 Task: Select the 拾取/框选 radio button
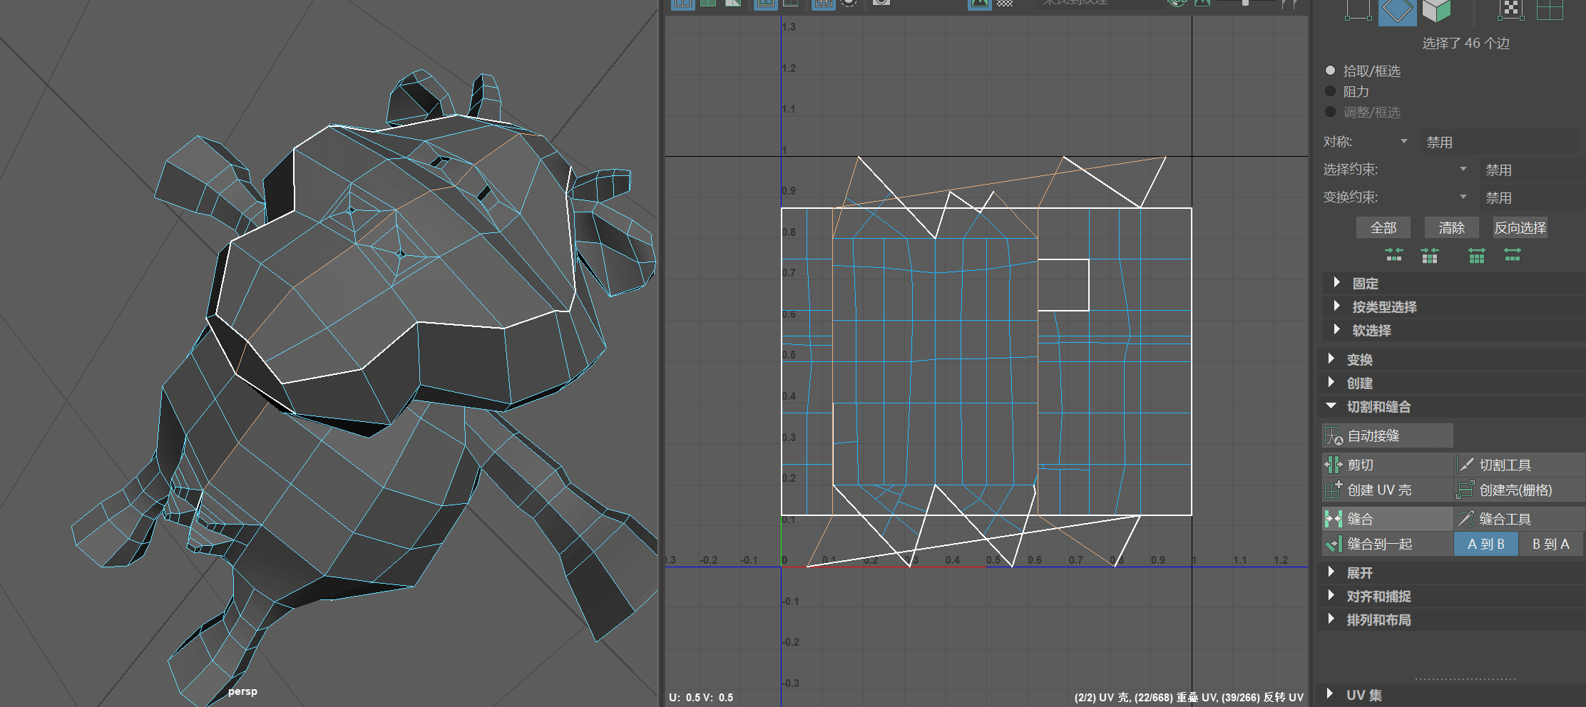[x=1330, y=71]
